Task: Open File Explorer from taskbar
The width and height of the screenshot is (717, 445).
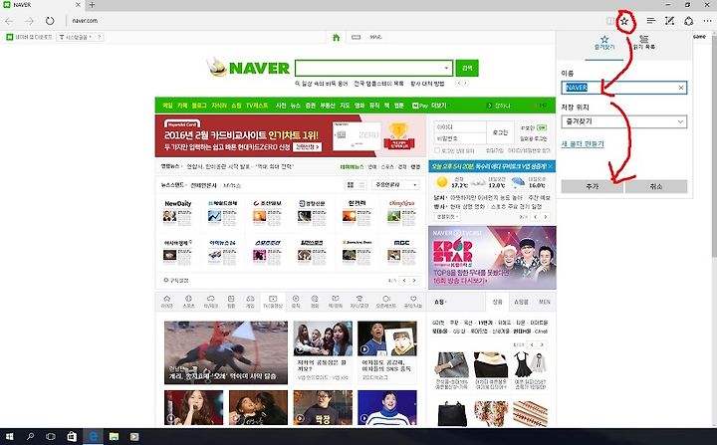Action: pyautogui.click(x=114, y=436)
